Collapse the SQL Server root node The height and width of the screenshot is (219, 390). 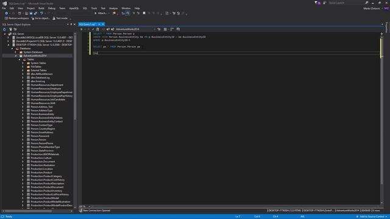click(x=5, y=34)
